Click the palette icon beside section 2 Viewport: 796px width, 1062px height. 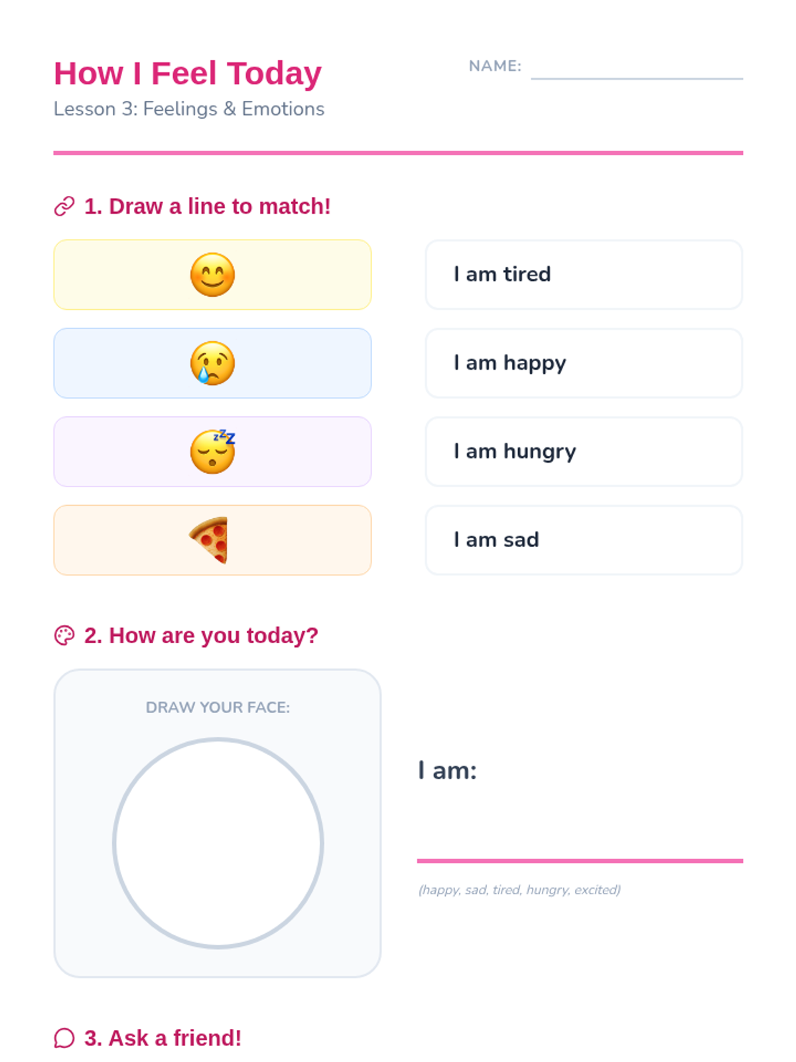tap(64, 635)
